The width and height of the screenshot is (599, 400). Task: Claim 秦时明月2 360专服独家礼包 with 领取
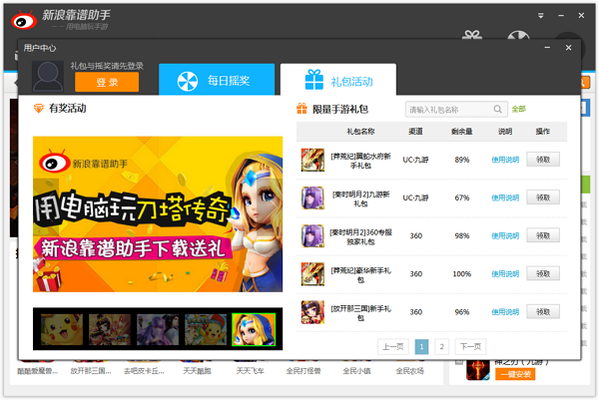point(543,235)
